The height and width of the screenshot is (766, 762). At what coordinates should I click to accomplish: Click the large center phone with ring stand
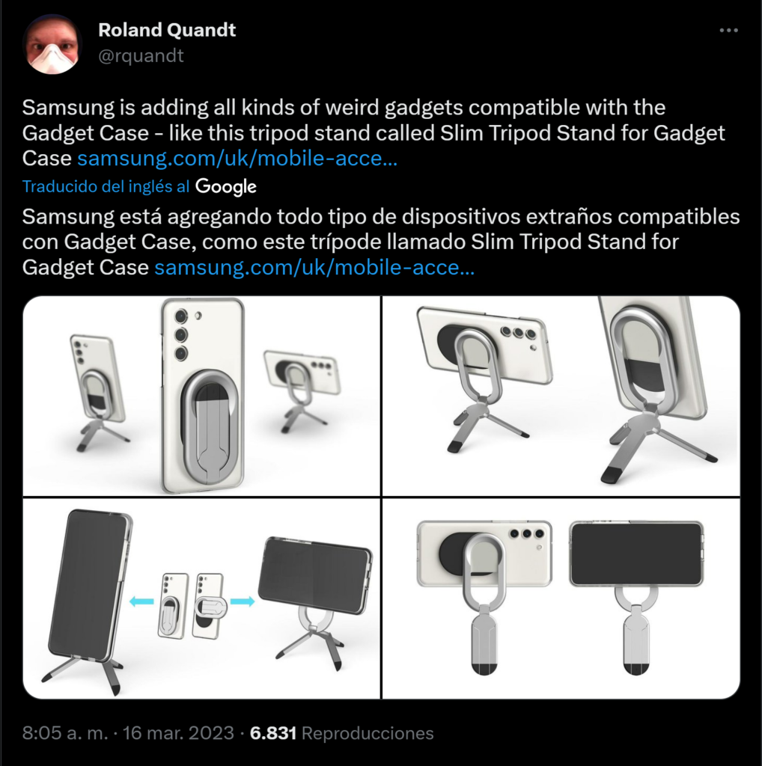(202, 396)
